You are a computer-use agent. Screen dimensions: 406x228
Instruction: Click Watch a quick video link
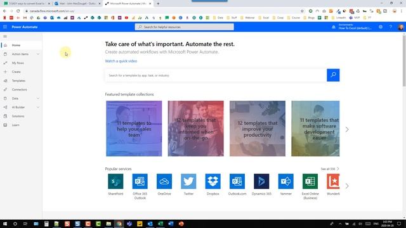tap(121, 61)
